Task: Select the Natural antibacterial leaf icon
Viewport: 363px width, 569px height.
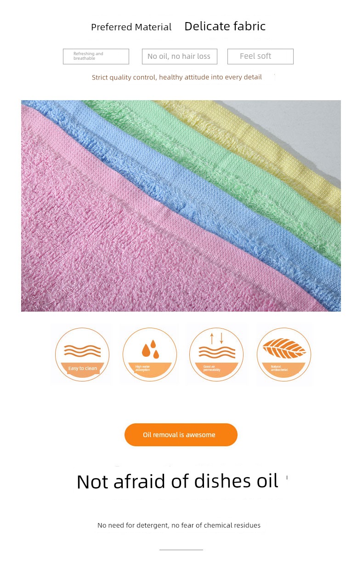Action: pos(284,354)
